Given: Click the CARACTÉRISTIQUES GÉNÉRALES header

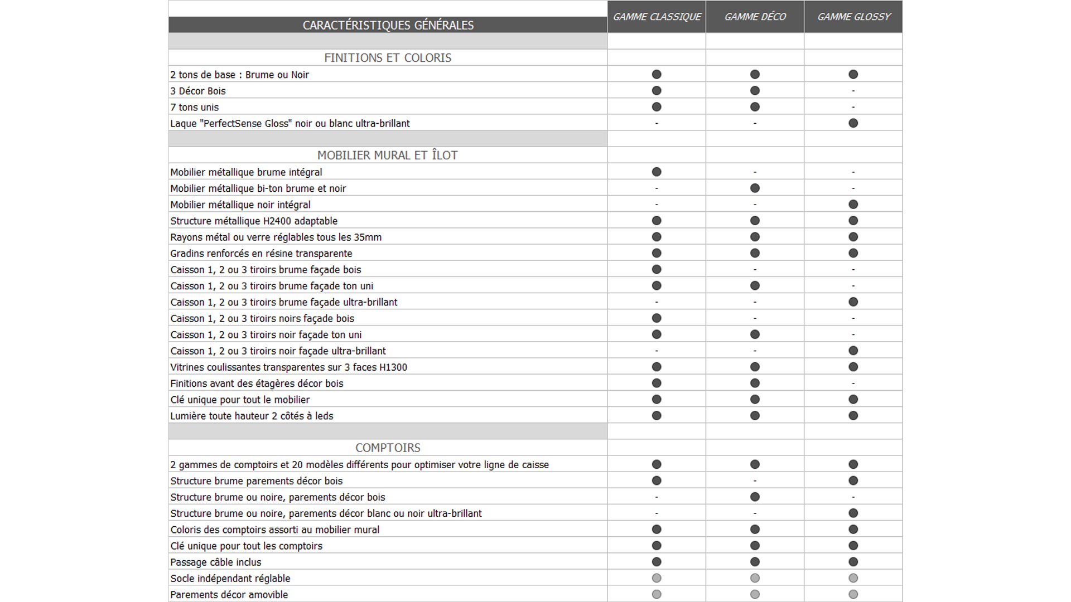Looking at the screenshot, I should (x=388, y=25).
